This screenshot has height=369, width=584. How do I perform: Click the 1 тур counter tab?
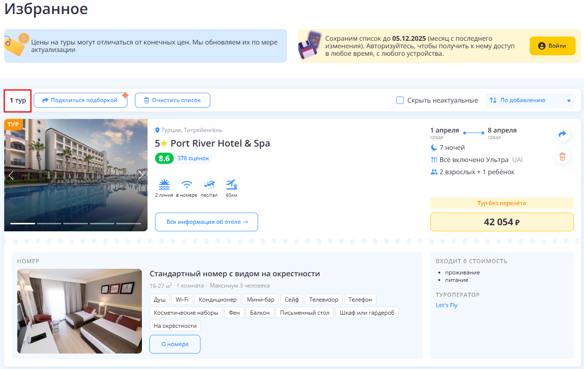point(18,101)
